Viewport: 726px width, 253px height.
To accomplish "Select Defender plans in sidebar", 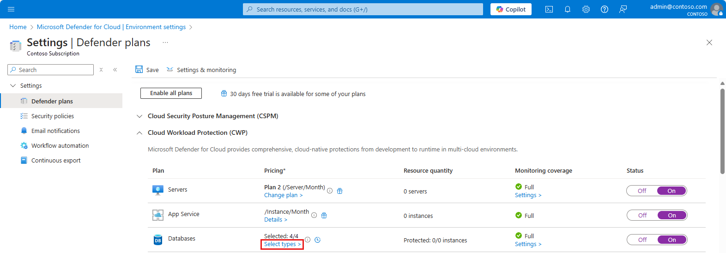I will pyautogui.click(x=61, y=101).
